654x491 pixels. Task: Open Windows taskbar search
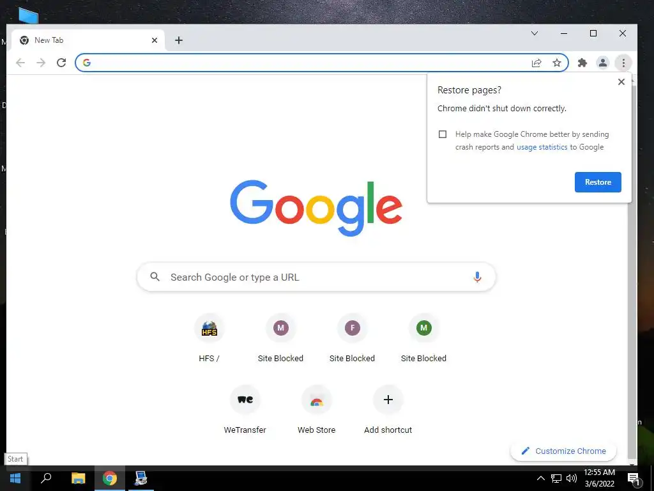46,478
